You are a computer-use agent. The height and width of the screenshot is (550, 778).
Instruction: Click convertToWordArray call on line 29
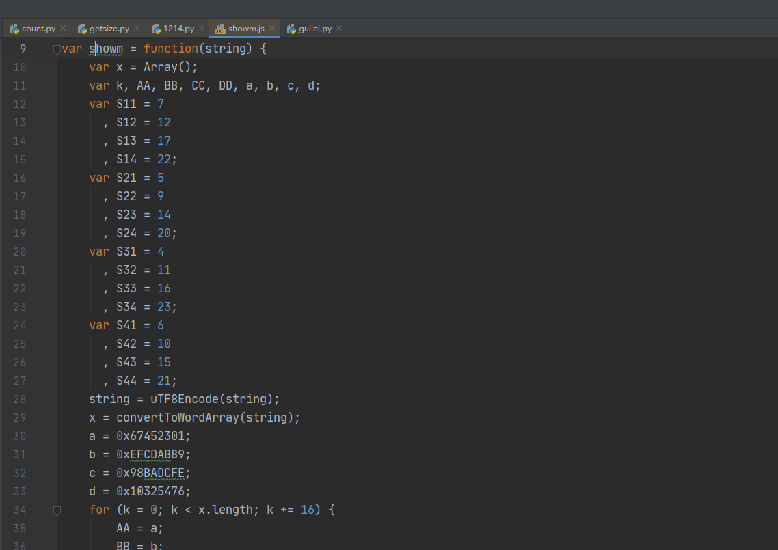point(178,417)
